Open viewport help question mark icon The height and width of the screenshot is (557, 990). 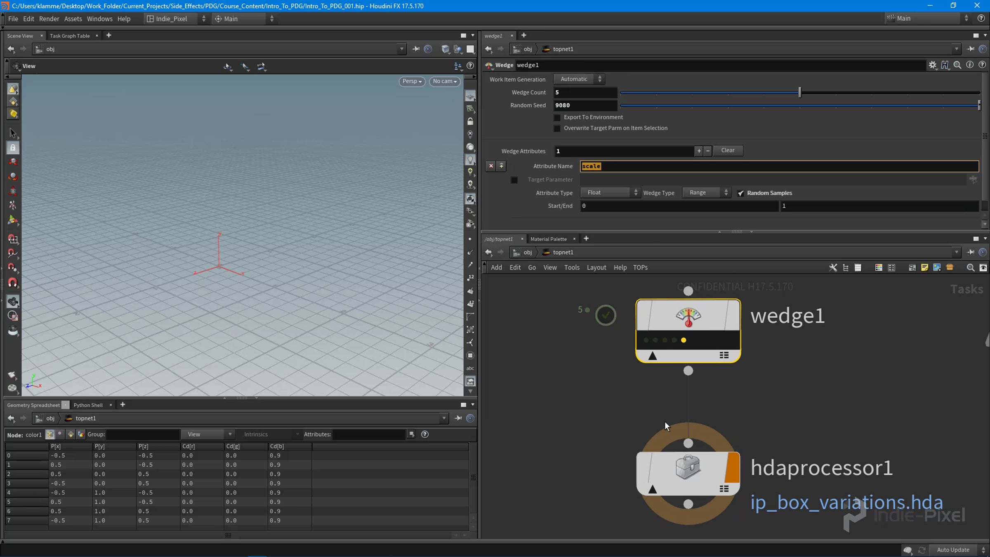pyautogui.click(x=470, y=66)
